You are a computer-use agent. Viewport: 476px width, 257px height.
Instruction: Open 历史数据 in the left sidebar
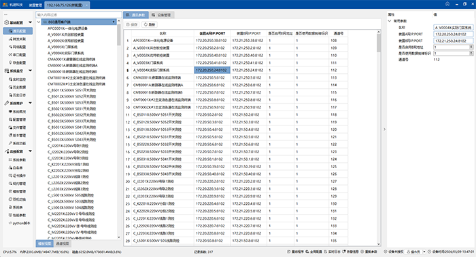18,87
